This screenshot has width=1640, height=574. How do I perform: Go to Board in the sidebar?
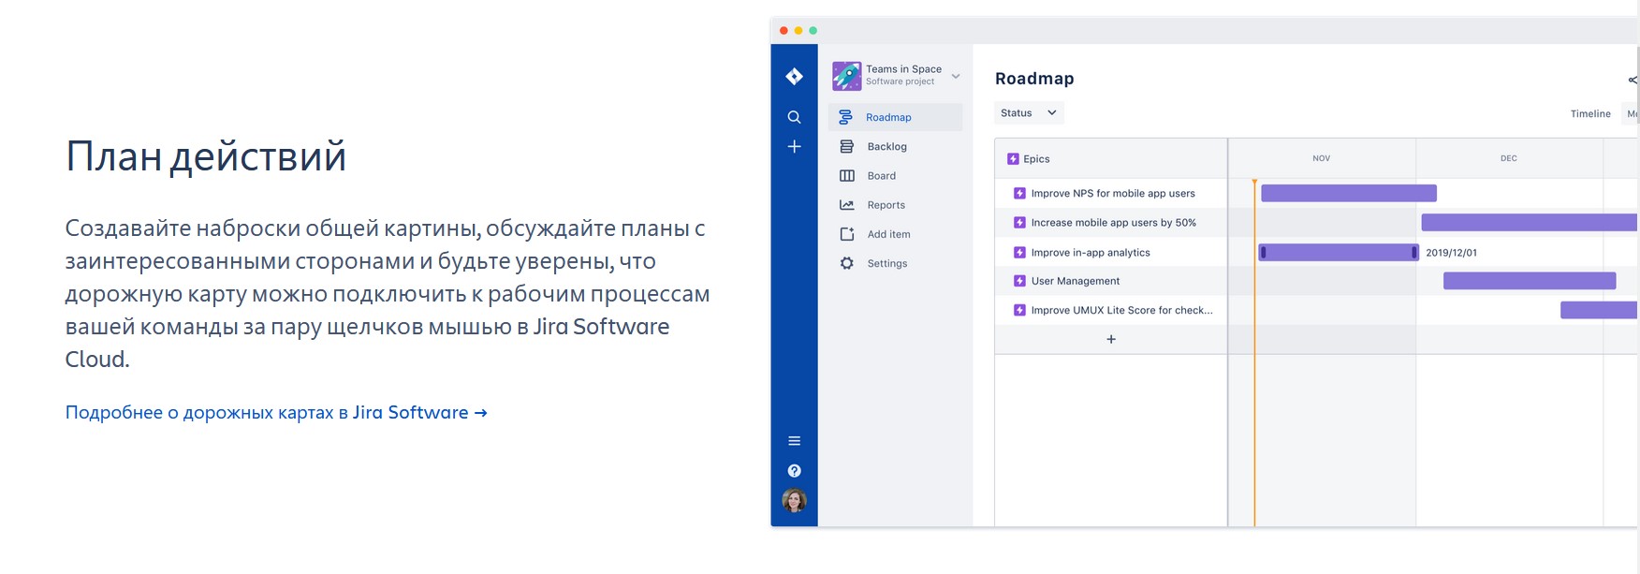pos(881,176)
